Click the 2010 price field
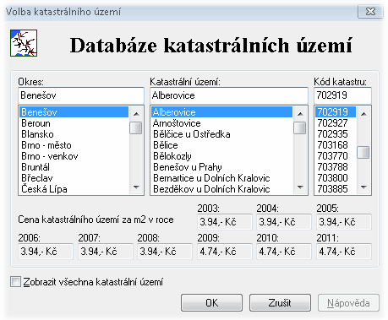 click(x=284, y=252)
